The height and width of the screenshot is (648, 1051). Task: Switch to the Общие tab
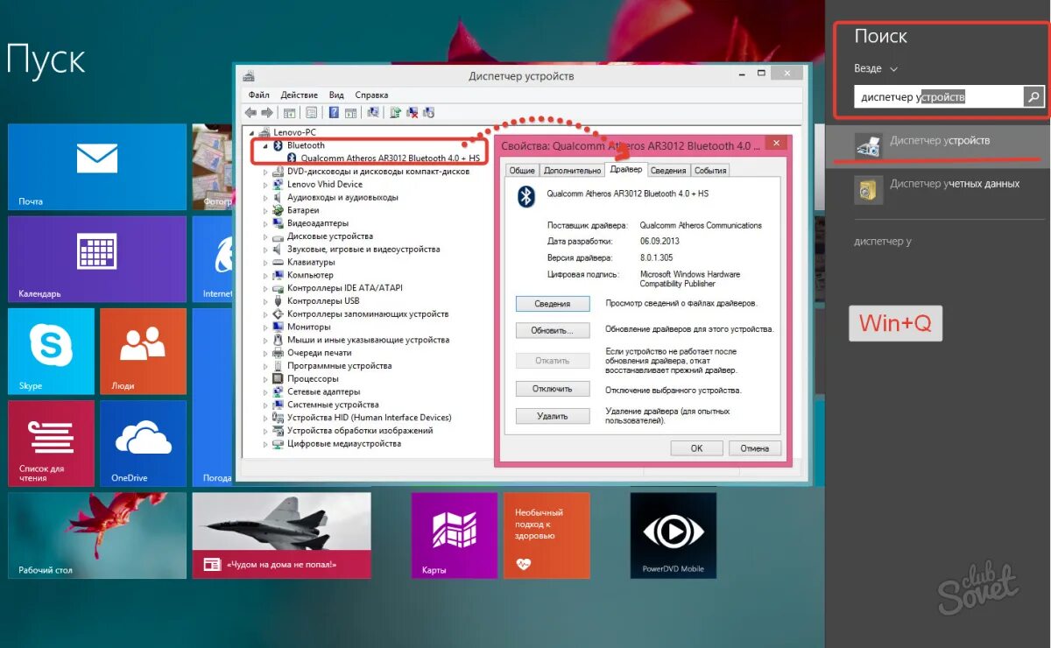click(522, 171)
